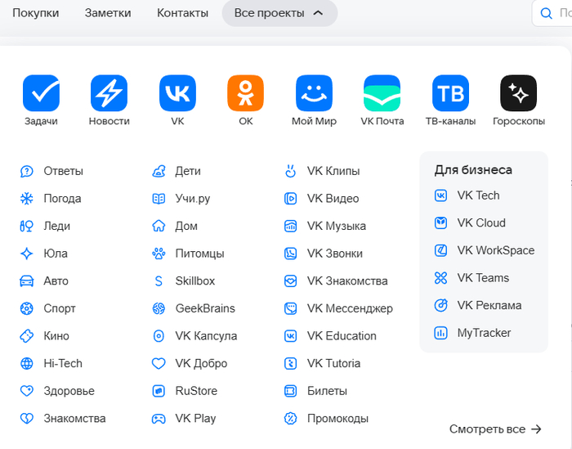Launch the OK orange icon
The height and width of the screenshot is (449, 572).
pos(245,94)
